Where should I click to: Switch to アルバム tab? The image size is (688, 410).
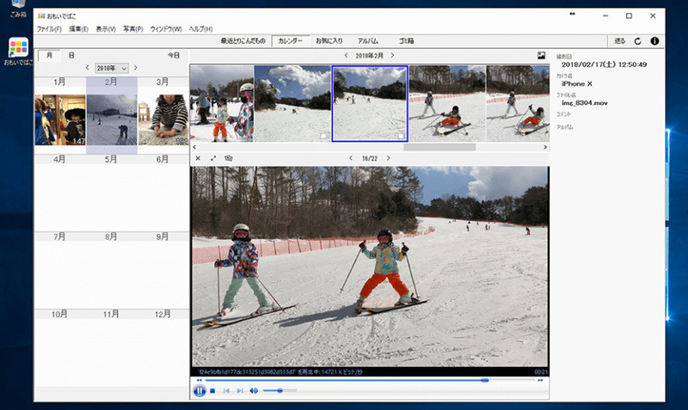click(x=368, y=40)
